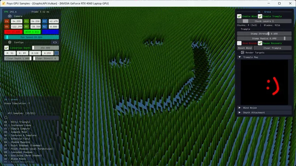Expand the Depth Attachment section
Screen dimensions: 296x166
[264, 113]
